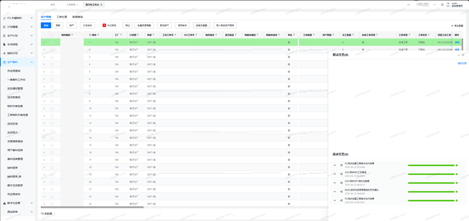469x221 pixels.
Task: Click filter icon on 工厂 column header
Action: coord(121,35)
